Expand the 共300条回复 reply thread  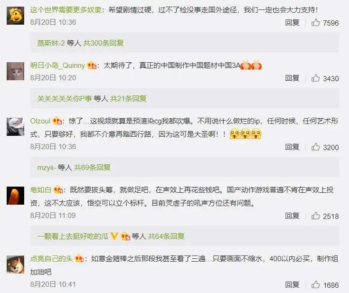point(104,43)
